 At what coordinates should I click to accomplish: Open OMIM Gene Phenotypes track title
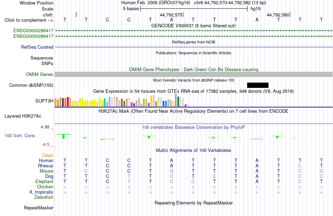(x=193, y=69)
